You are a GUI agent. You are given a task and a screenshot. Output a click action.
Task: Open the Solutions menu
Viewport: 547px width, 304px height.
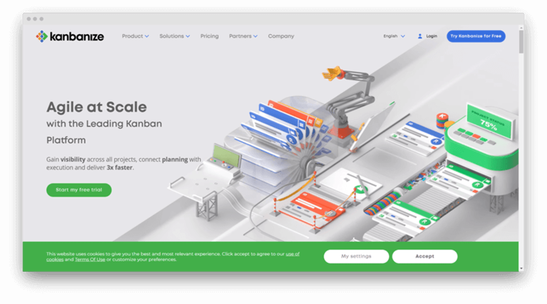pyautogui.click(x=175, y=36)
